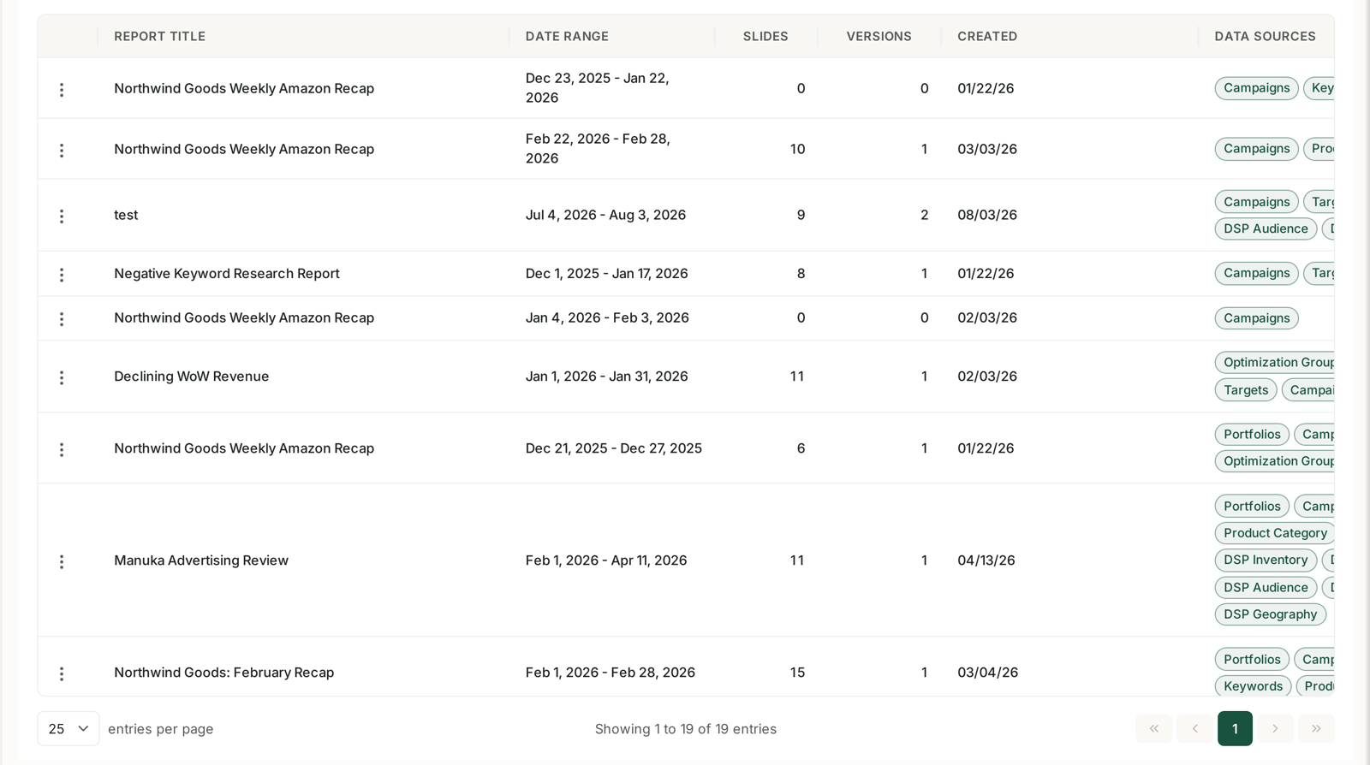Open the Negative Keyword Research Report title
The height and width of the screenshot is (765, 1370).
coord(227,274)
